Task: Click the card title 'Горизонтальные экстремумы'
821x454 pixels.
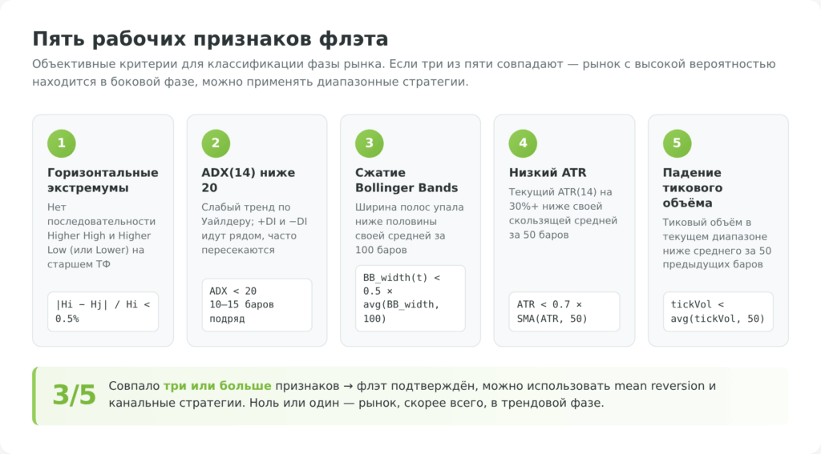Action: point(103,180)
